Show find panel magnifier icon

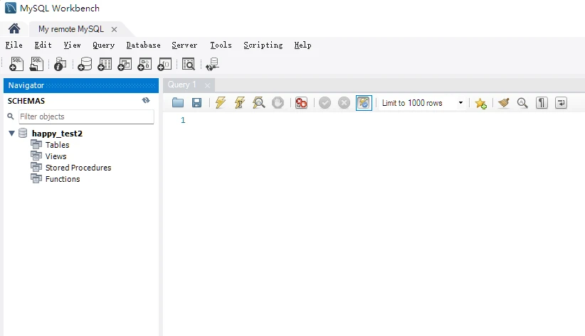click(522, 102)
